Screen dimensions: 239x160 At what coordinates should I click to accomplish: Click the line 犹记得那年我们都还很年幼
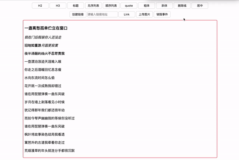click(45, 110)
